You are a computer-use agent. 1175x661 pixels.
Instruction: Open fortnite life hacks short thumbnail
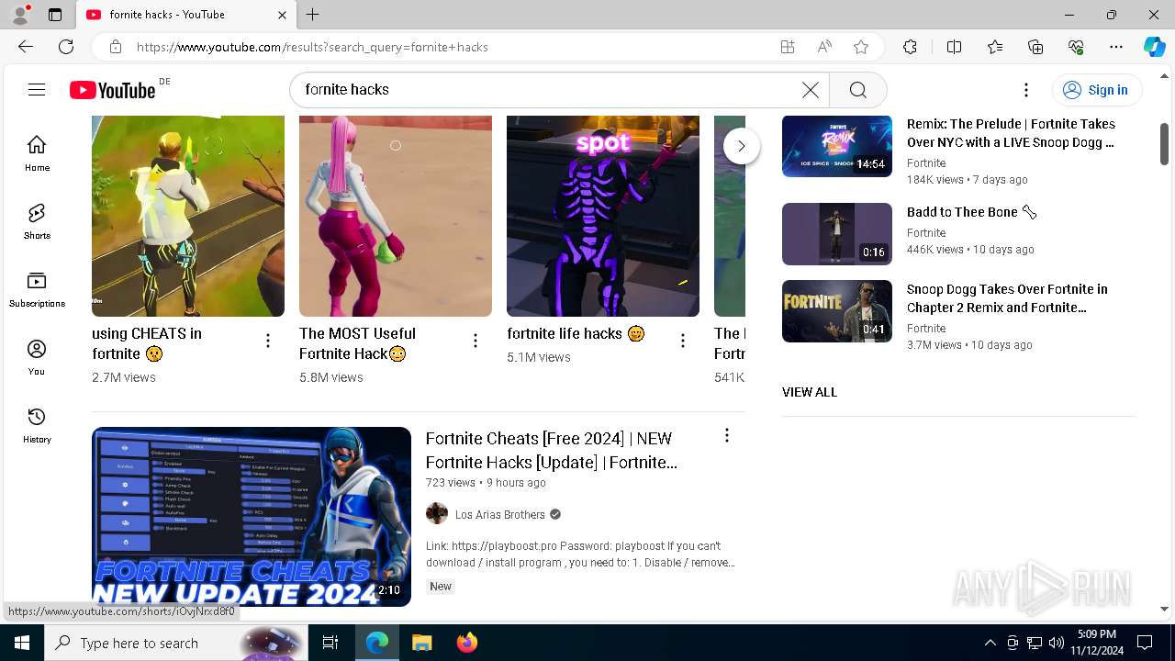coord(603,216)
